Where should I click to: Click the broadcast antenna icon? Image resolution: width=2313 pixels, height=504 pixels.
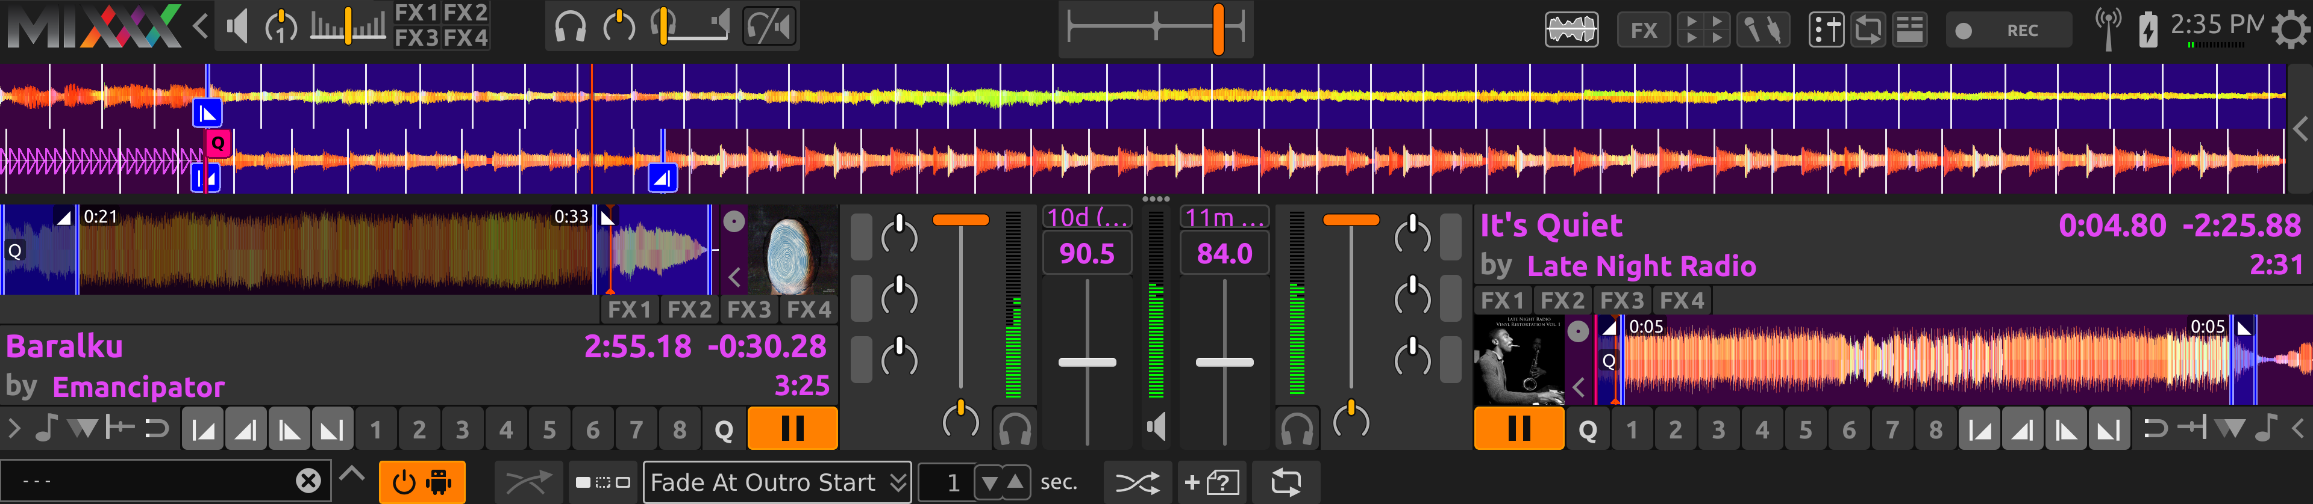(x=2108, y=29)
